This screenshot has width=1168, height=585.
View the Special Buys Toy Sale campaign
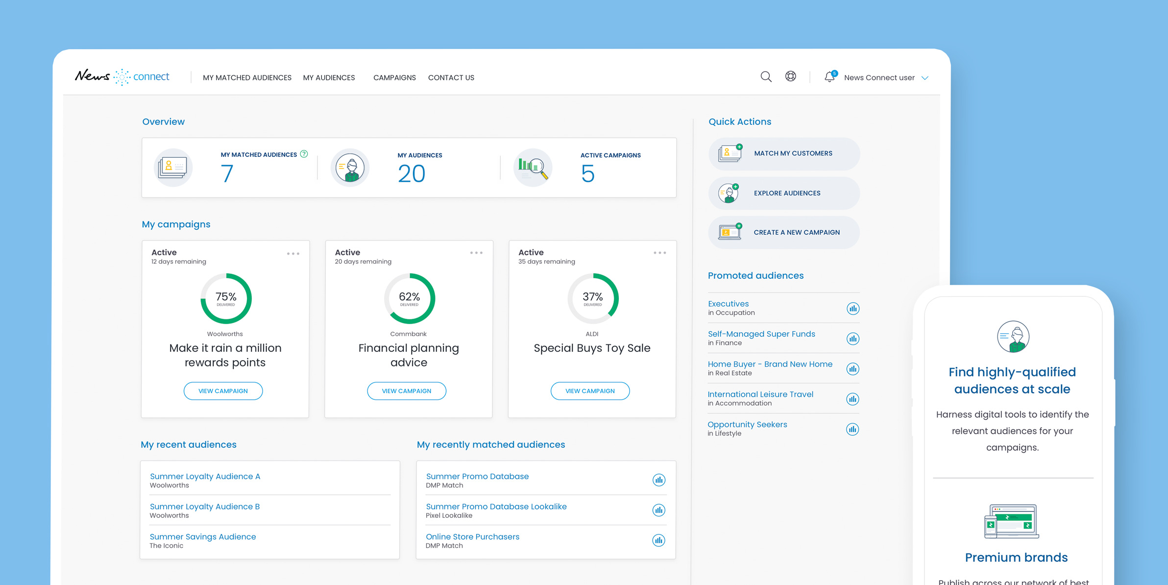pos(590,391)
